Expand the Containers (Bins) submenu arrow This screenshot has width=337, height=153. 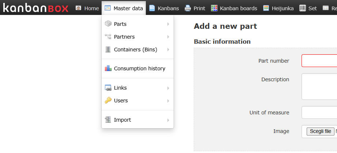click(x=168, y=50)
